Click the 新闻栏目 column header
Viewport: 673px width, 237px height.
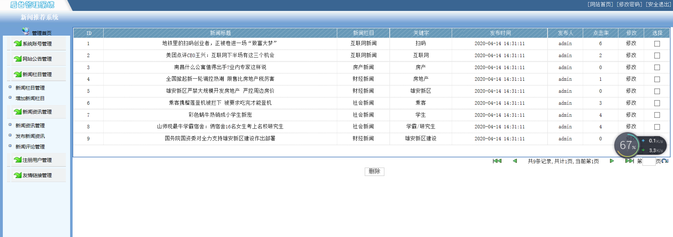pyautogui.click(x=363, y=33)
